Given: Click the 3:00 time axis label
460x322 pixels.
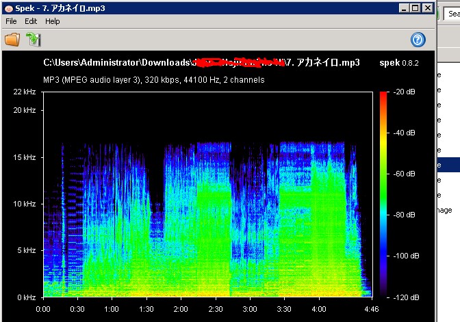Looking at the screenshot, I should click(x=250, y=309).
